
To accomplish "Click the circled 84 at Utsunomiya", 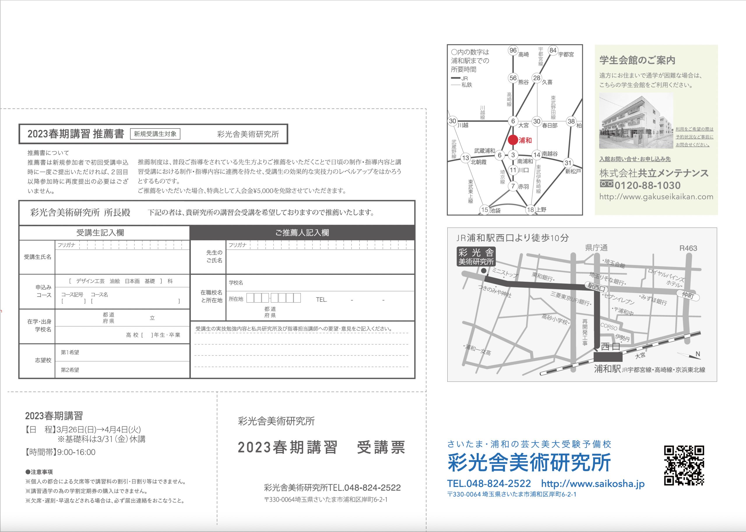I will [x=553, y=50].
